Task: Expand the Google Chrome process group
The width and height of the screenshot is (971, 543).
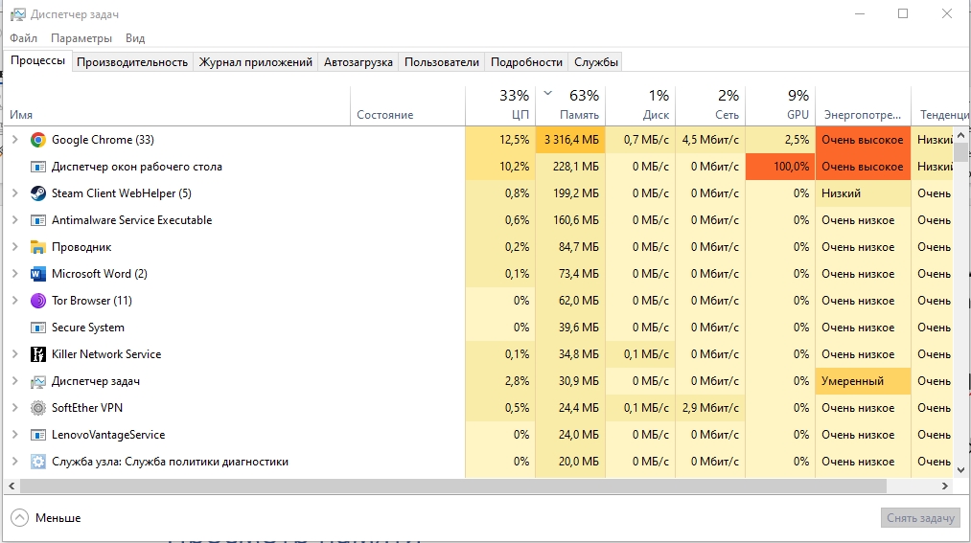Action: (x=15, y=140)
